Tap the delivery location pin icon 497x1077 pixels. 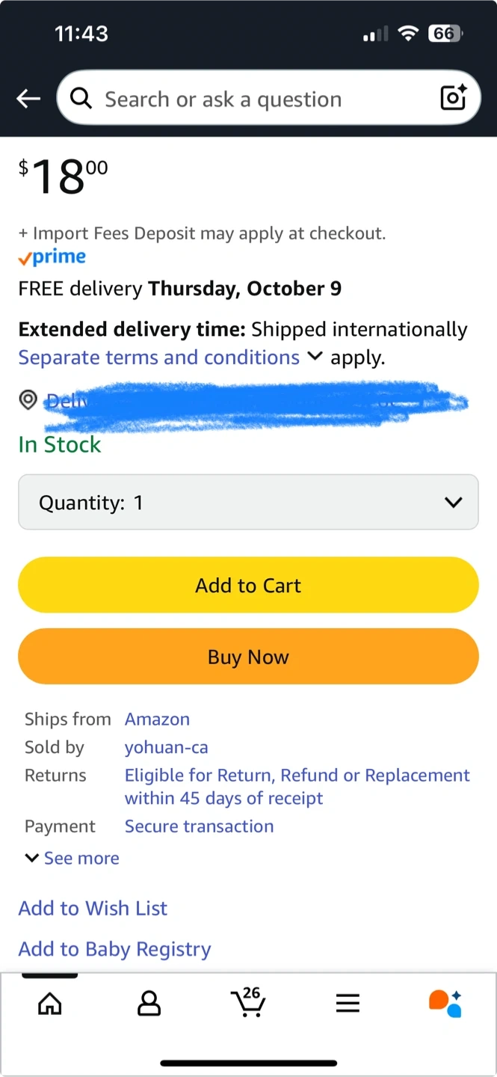click(28, 400)
